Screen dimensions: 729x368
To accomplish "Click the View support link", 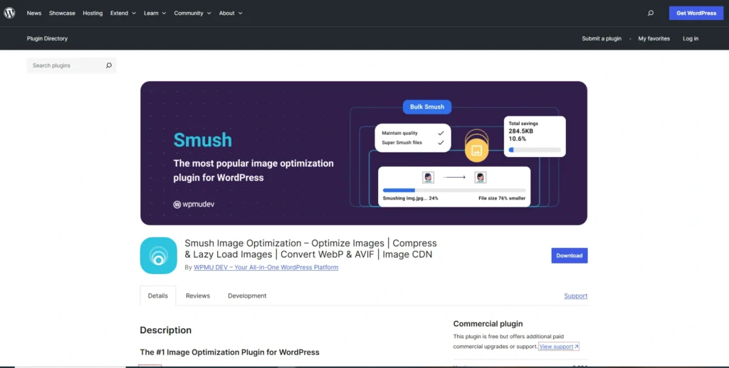I will coord(558,347).
